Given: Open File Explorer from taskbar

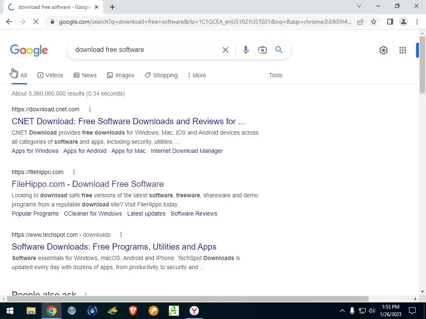Looking at the screenshot, I should click(x=31, y=311).
